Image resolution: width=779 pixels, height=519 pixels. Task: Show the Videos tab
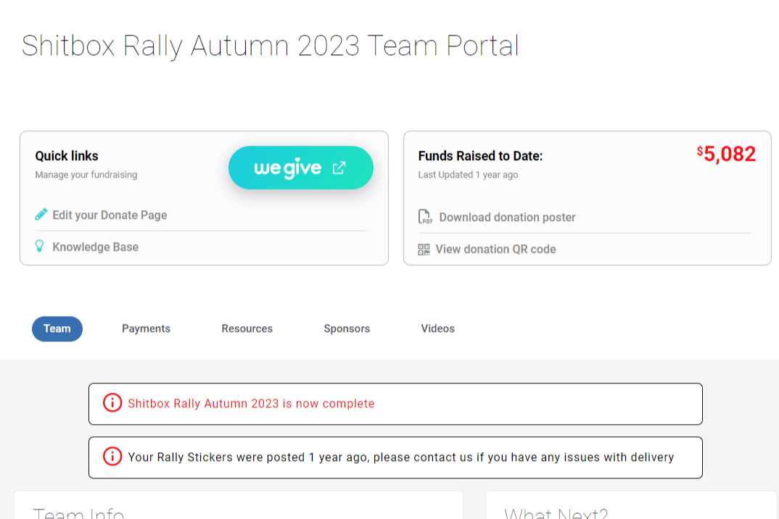438,328
